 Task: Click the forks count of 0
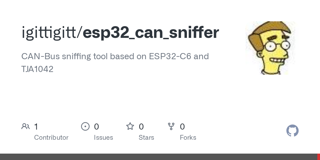[182, 127]
